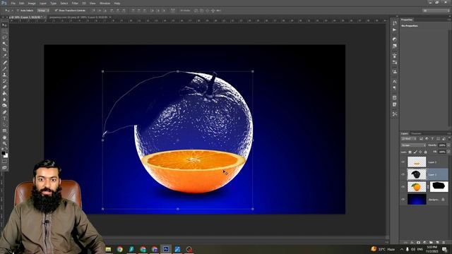Open workspace switcher dropdown in options bar
Viewport: 452px width, 254px height.
pyautogui.click(x=436, y=11)
